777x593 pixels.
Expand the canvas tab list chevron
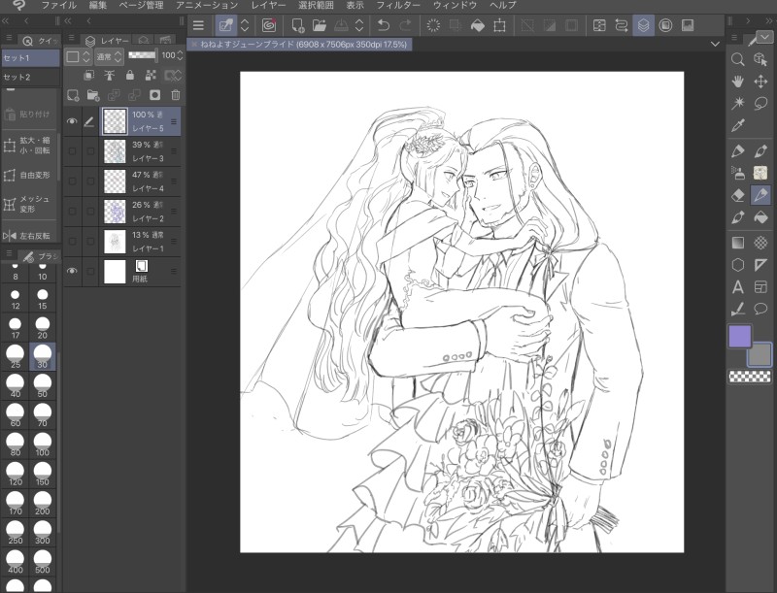point(716,45)
